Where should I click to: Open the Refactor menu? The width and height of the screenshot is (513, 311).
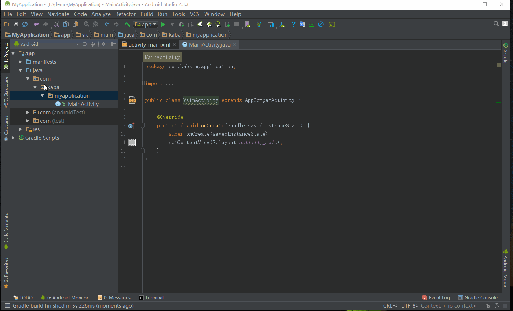pos(125,14)
